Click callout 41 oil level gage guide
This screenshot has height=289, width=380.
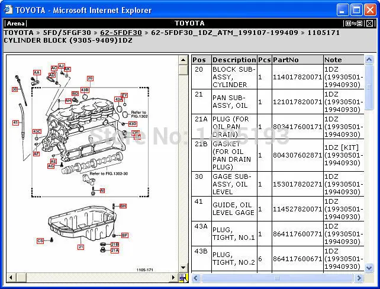point(16,123)
